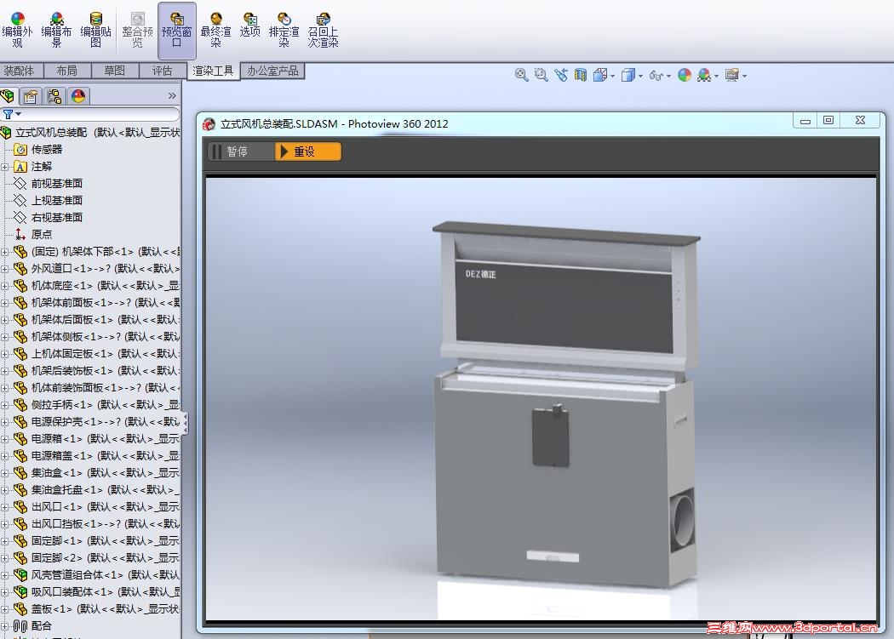
Task: Expand the 注解 tree node
Action: pos(4,167)
